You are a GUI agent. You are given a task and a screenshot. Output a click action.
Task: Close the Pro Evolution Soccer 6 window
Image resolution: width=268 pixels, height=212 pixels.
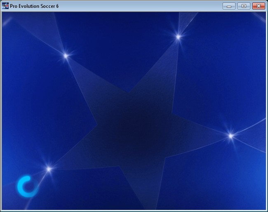pos(259,6)
